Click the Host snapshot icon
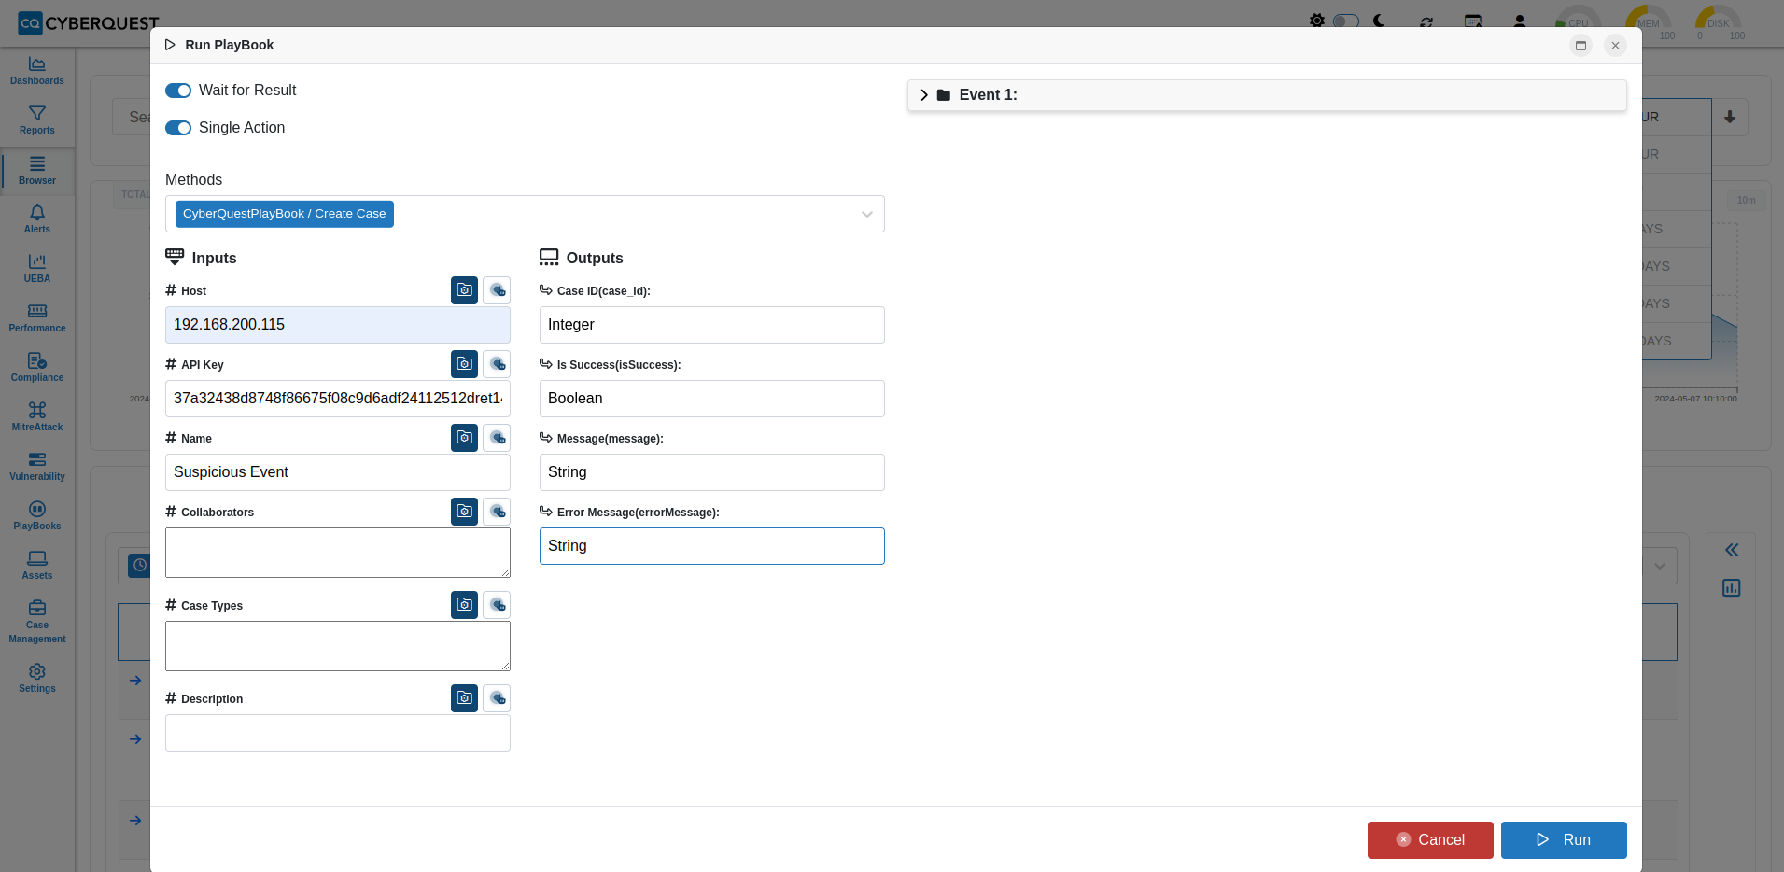The width and height of the screenshot is (1784, 872). 464,290
